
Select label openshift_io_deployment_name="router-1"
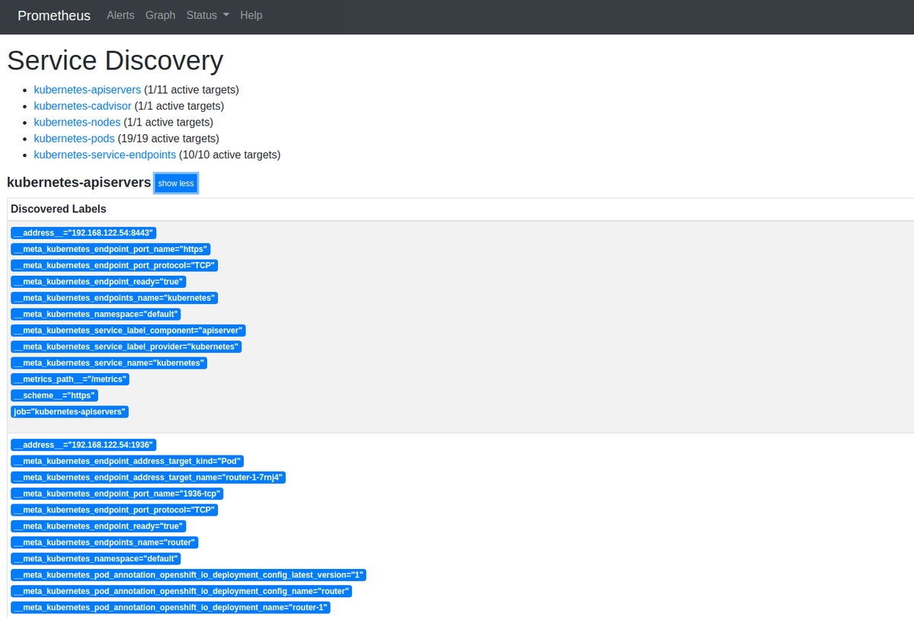[171, 607]
